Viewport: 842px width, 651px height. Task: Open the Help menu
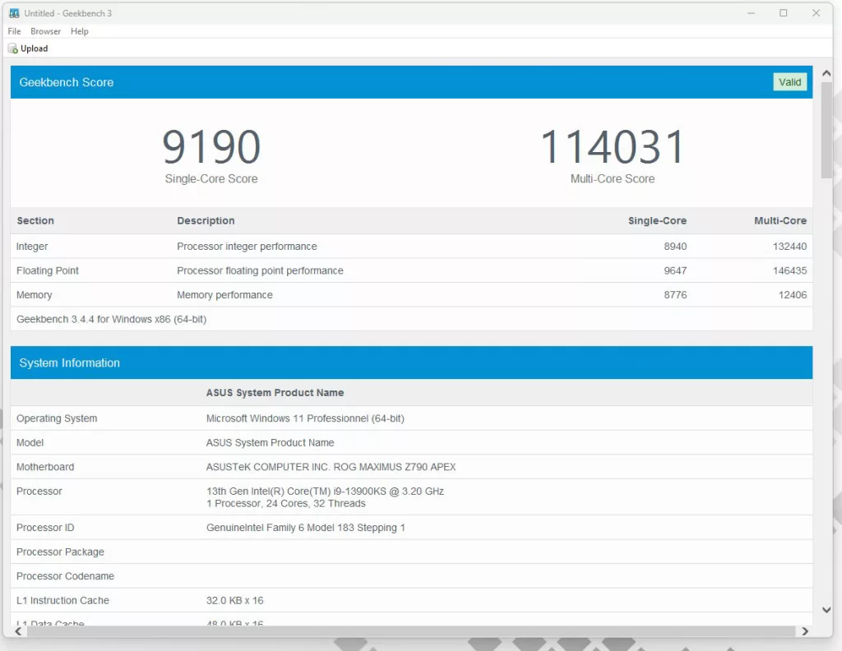point(80,31)
